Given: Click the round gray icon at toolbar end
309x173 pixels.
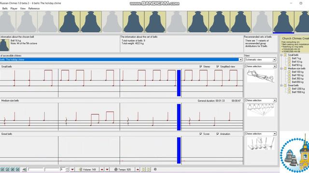Looking at the screenshot, I should pyautogui.click(x=155, y=169).
